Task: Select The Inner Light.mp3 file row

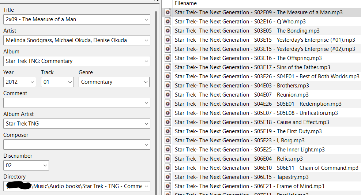Action: point(249,150)
